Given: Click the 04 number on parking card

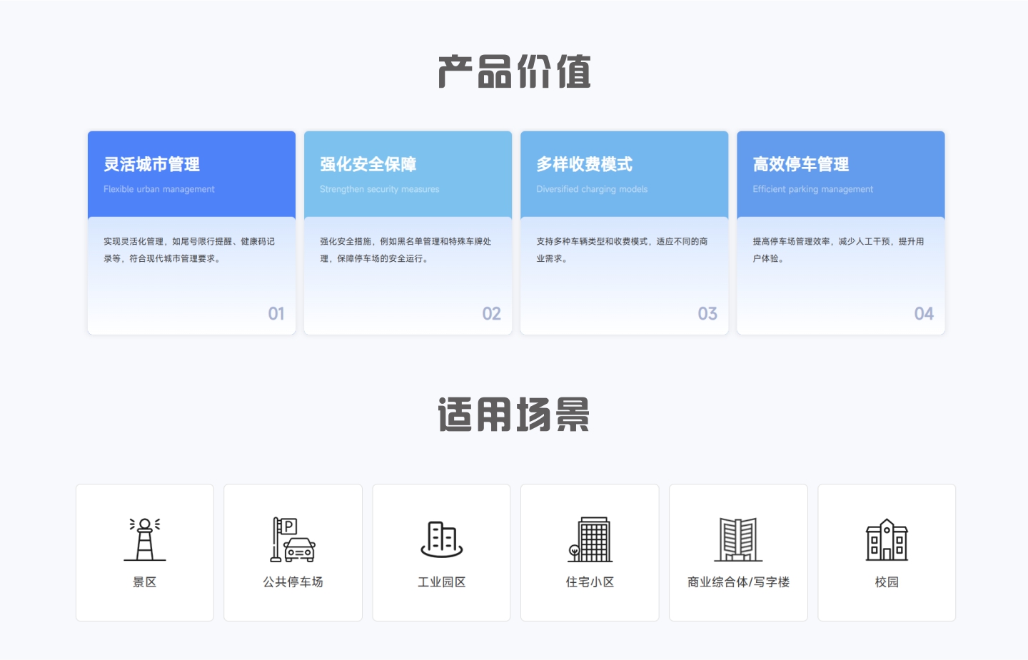Looking at the screenshot, I should point(924,314).
